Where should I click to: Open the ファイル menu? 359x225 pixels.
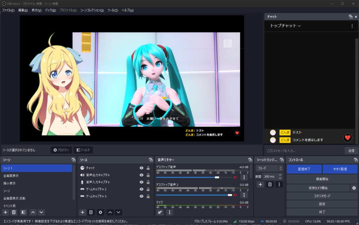pos(8,10)
